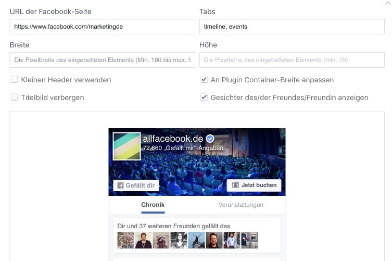The image size is (392, 261).
Task: Enable Kleinen Header verwenden checkbox
Action: point(14,80)
